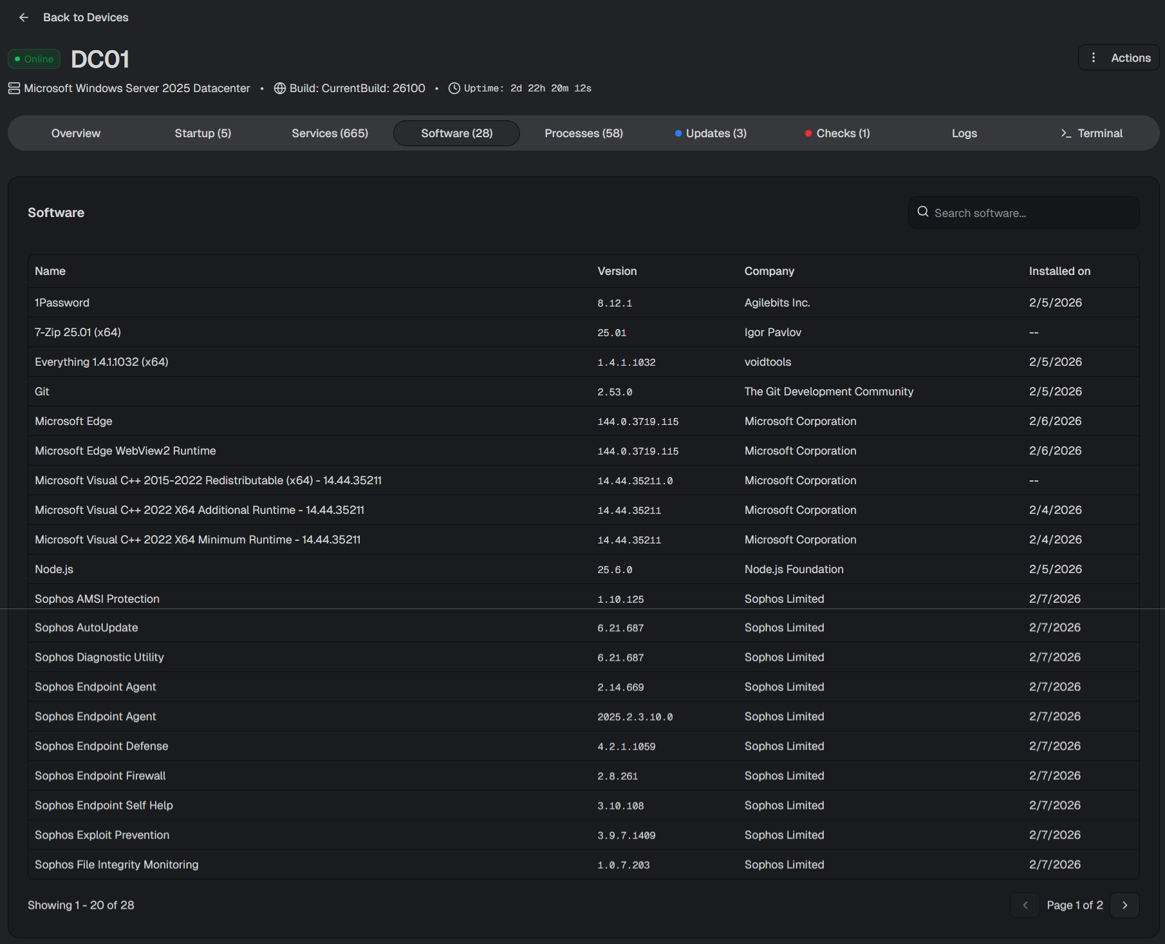Click the server OS icon
The image size is (1165, 944).
point(14,88)
